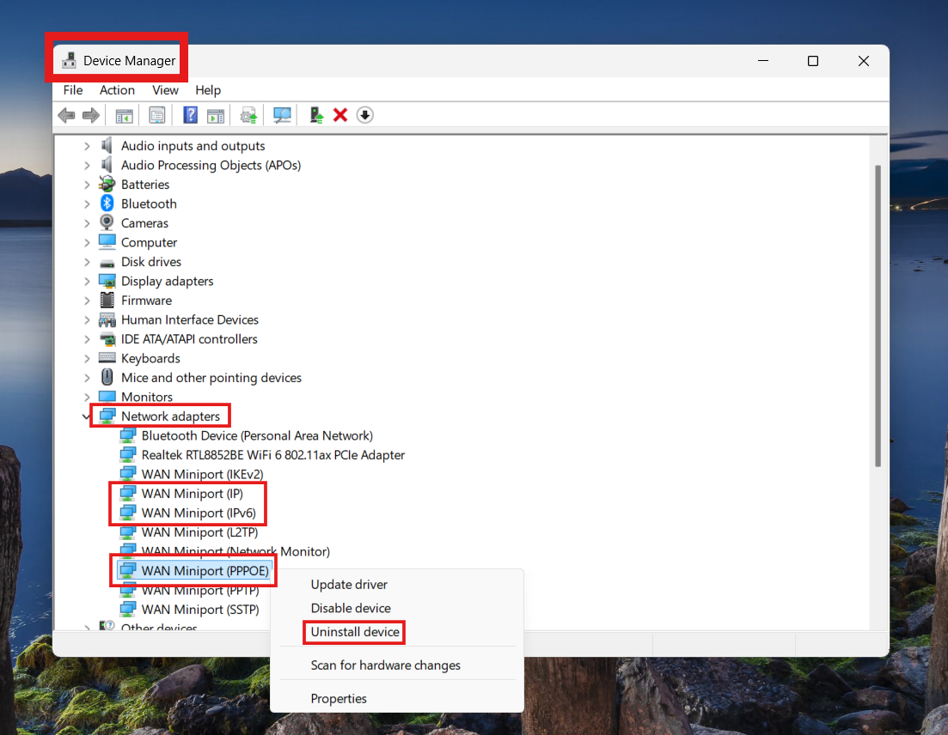Viewport: 948px width, 735px height.
Task: Click the red X Uninstall device toolbar icon
Action: point(340,114)
